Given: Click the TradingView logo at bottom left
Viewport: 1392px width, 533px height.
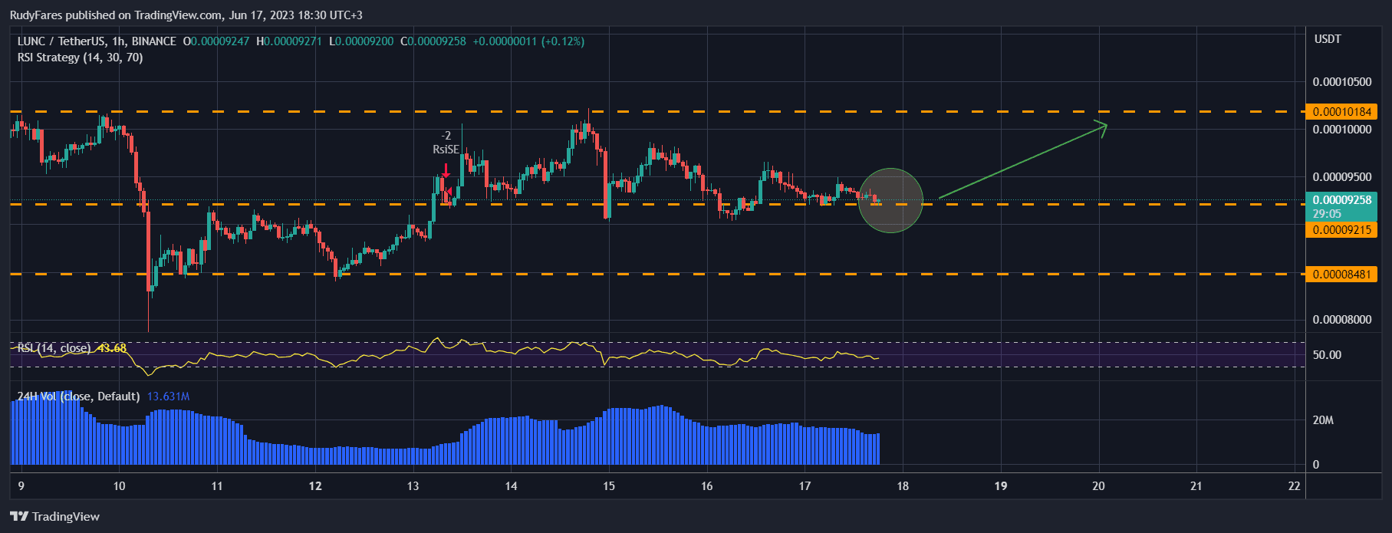Looking at the screenshot, I should click(x=54, y=516).
